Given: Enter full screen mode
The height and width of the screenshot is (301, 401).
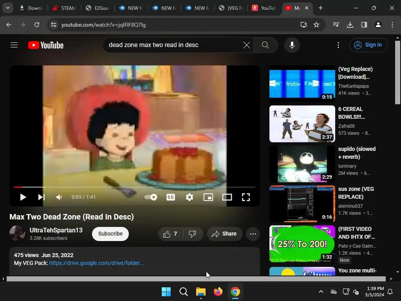Looking at the screenshot, I should point(246,197).
